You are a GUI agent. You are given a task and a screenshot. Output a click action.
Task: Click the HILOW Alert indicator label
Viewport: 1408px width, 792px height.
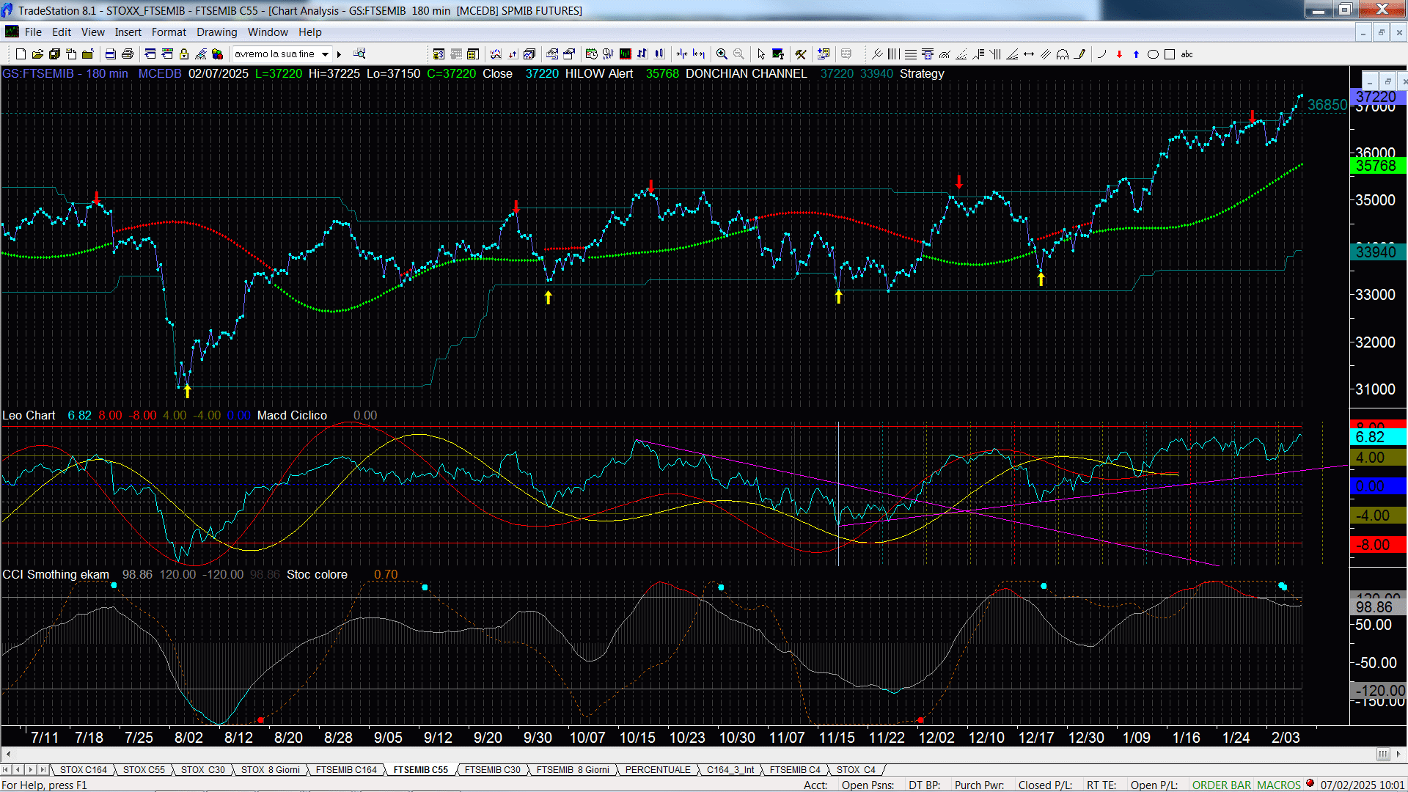pyautogui.click(x=599, y=74)
